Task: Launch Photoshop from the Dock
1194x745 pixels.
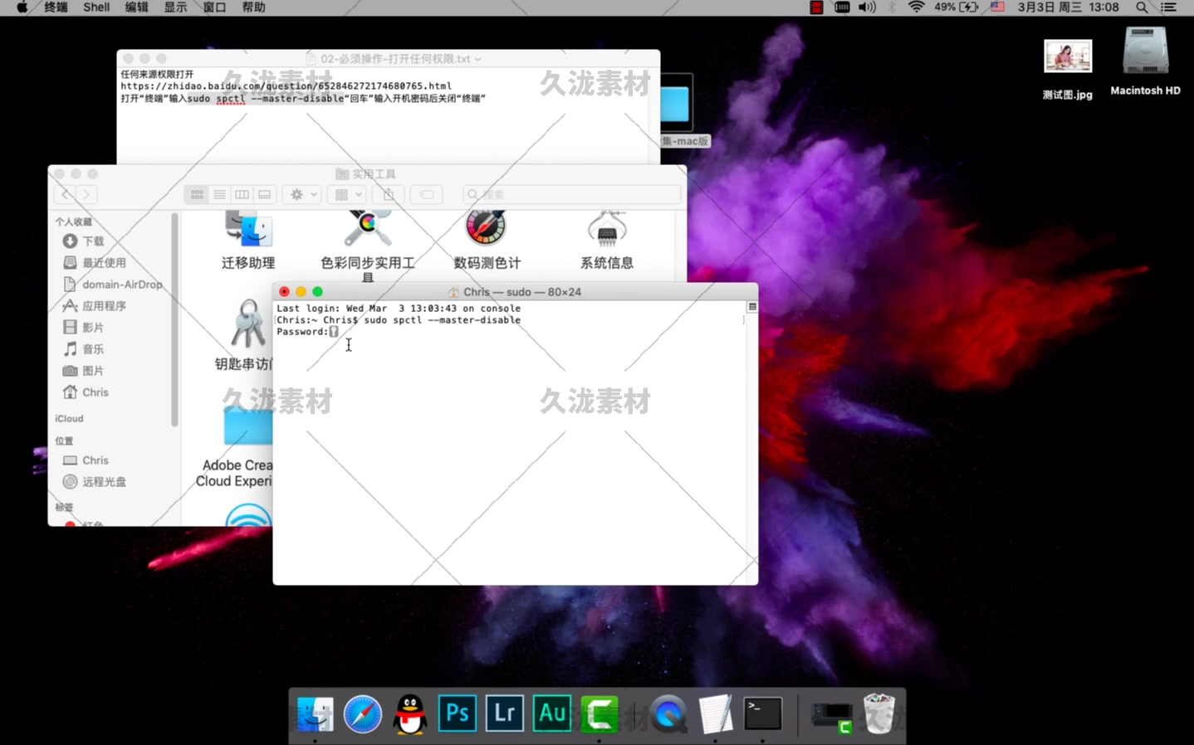Action: (x=456, y=713)
